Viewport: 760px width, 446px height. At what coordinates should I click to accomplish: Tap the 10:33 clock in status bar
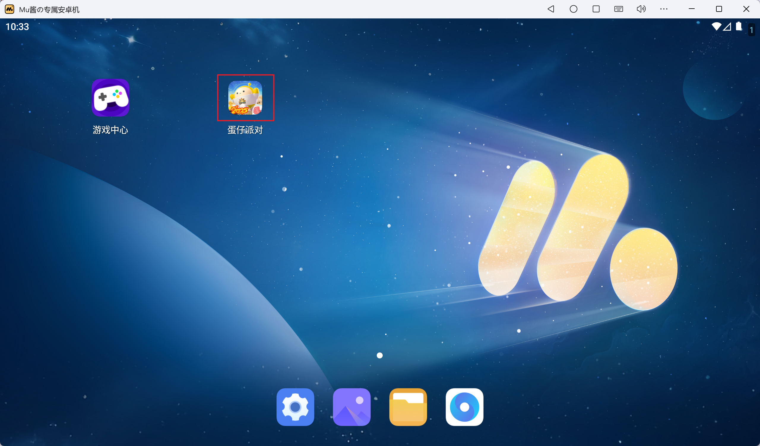(x=17, y=27)
